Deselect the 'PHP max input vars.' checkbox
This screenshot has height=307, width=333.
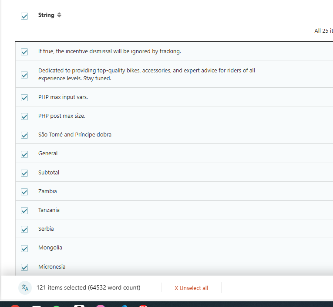24,98
